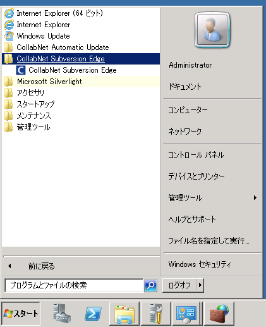Open Windows Explorer from the taskbar
The width and height of the screenshot is (266, 327).
[124, 314]
